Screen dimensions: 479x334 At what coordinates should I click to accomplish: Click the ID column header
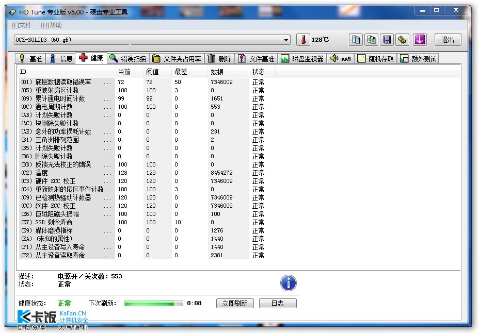(x=66, y=72)
